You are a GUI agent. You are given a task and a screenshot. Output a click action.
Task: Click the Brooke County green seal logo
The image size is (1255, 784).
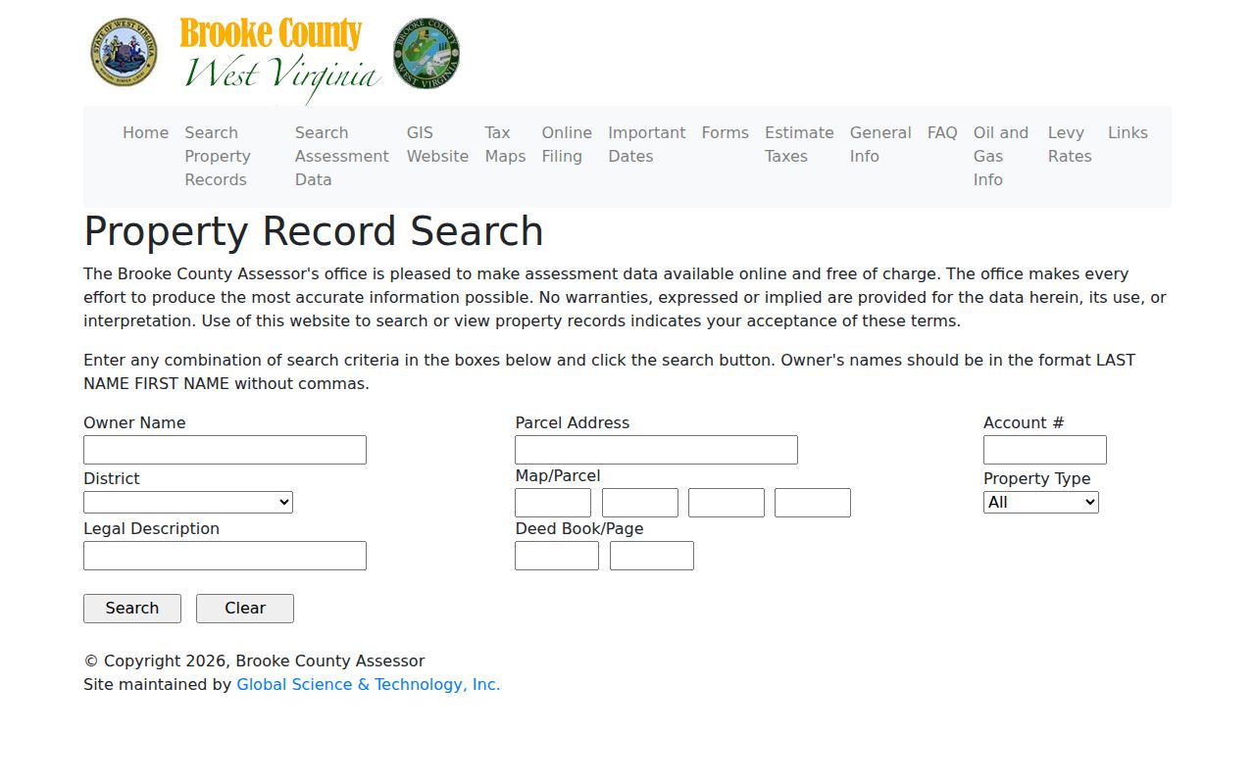click(x=427, y=53)
